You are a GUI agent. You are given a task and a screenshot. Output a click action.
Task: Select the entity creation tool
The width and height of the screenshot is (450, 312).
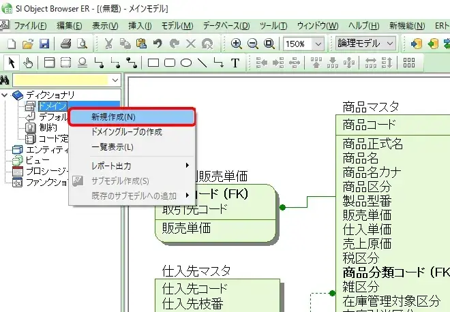pyautogui.click(x=49, y=63)
